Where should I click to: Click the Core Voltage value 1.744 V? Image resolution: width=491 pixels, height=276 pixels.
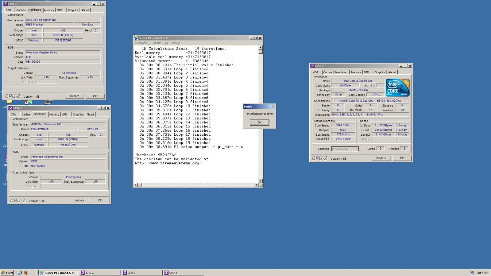[375, 95]
